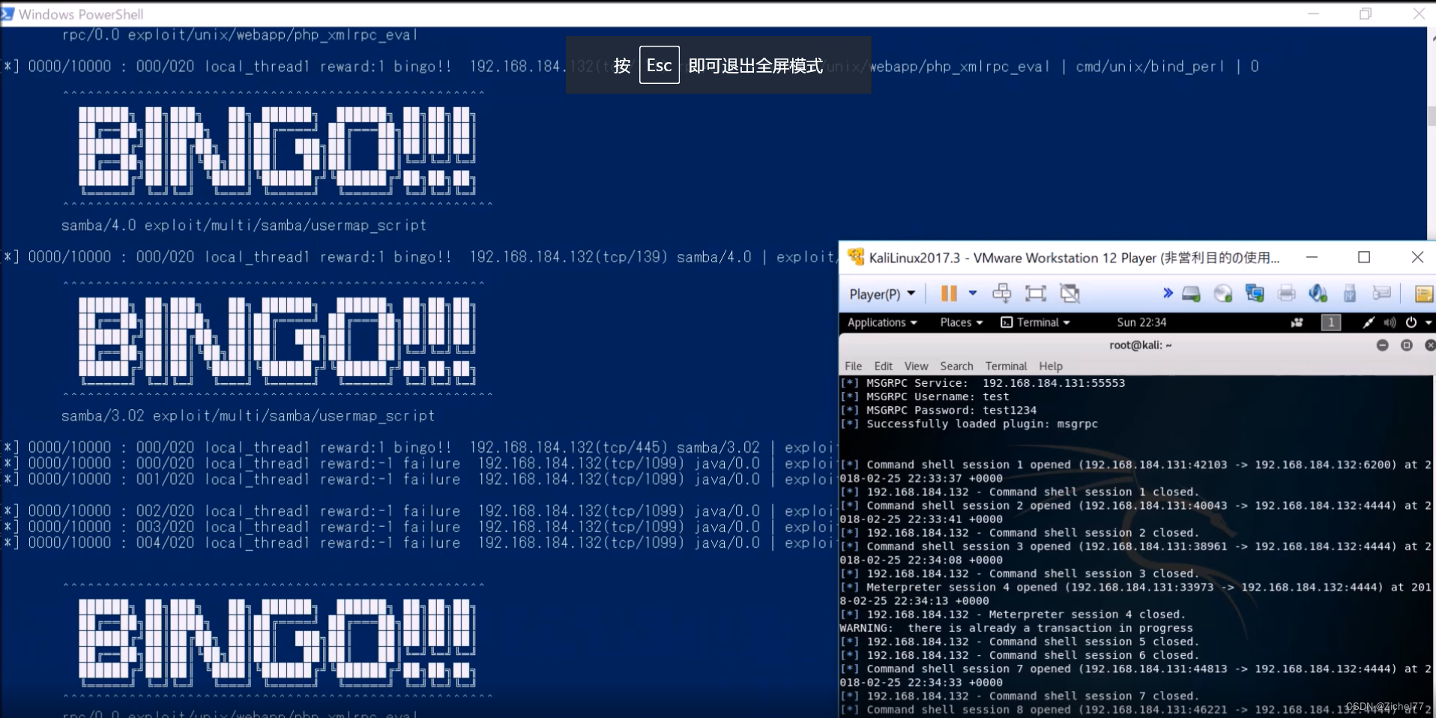The width and height of the screenshot is (1436, 718).
Task: Select the USB device icon in VMware toolbar
Action: click(1351, 293)
